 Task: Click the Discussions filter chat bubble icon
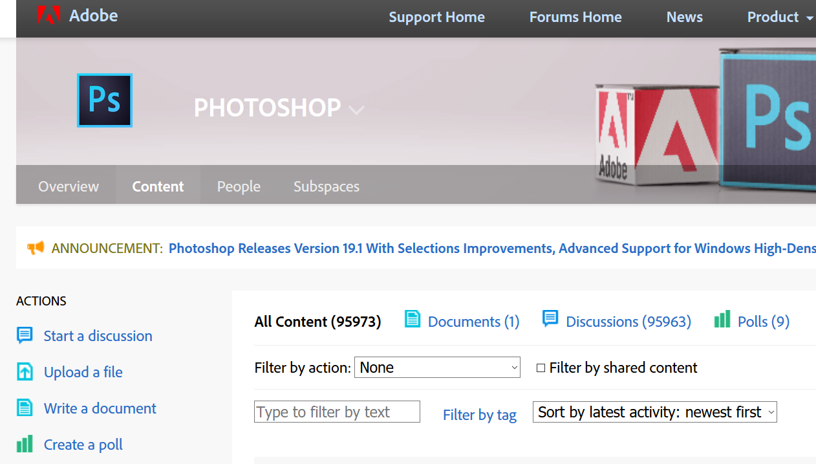pos(550,318)
